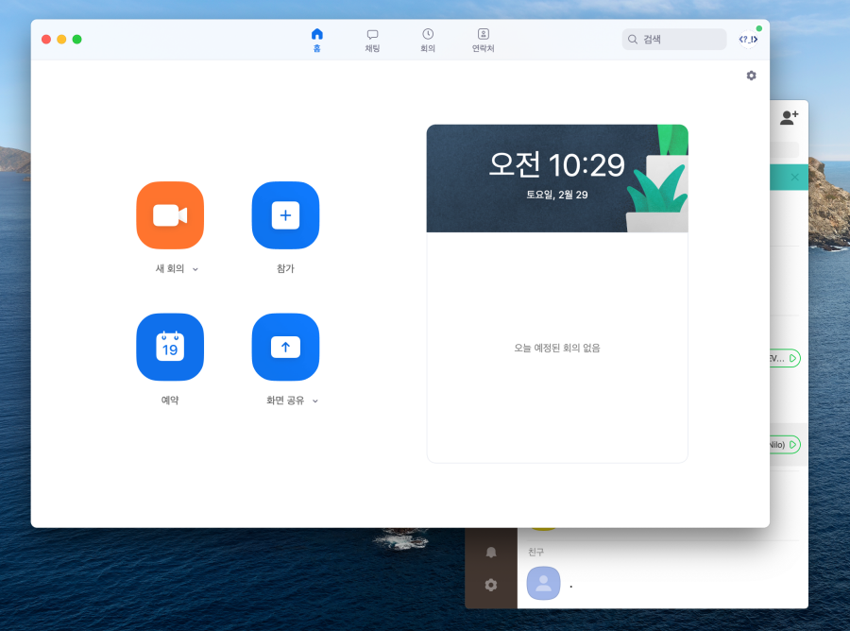Select the friend avatar under 친구
850x631 pixels.
point(544,583)
